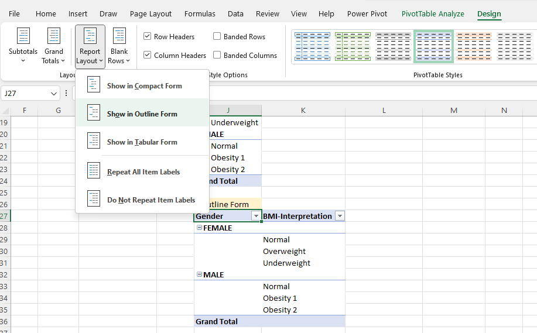Click the Obesity 2 cell in row 35

pyautogui.click(x=303, y=310)
